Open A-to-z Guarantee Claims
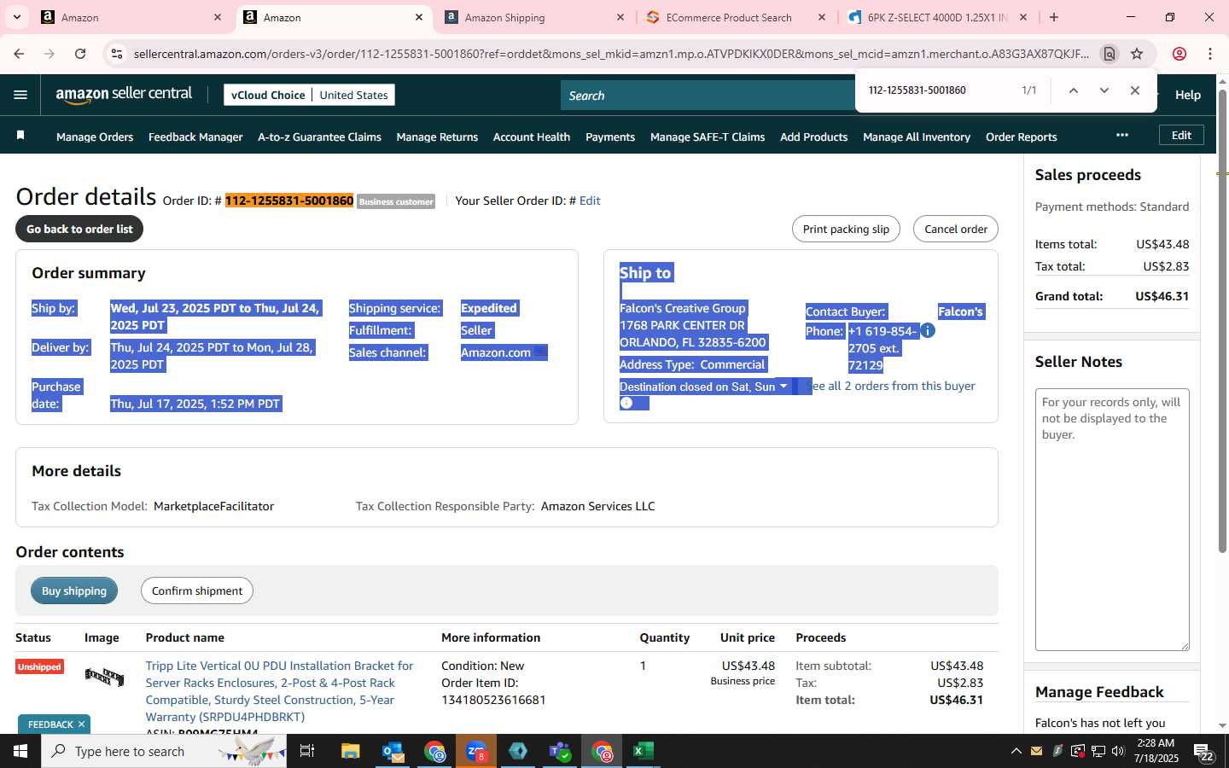This screenshot has width=1229, height=768. click(319, 137)
